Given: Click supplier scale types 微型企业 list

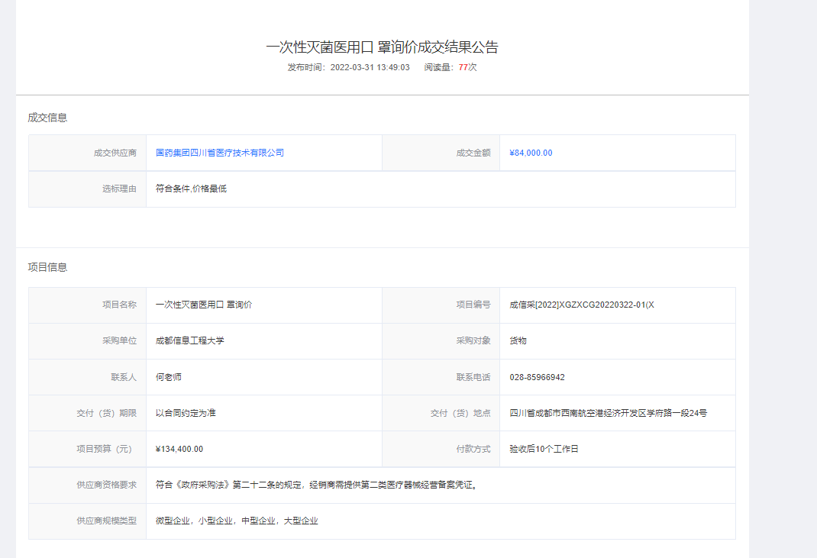Looking at the screenshot, I should (x=236, y=521).
